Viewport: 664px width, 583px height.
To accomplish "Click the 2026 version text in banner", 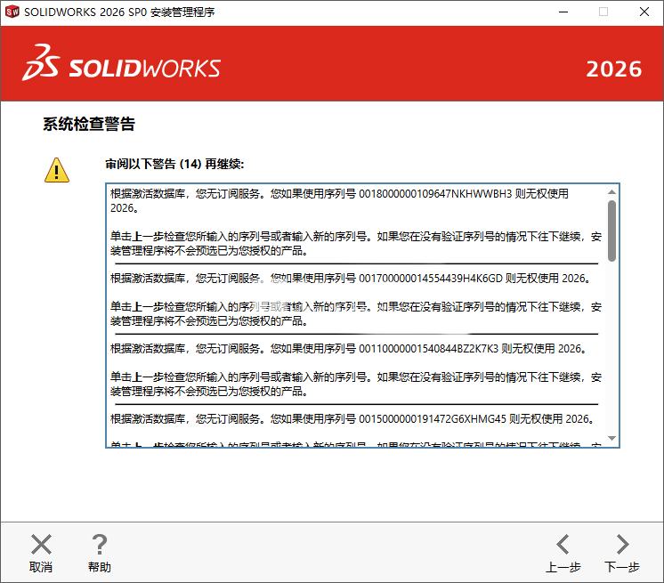I will 613,69.
